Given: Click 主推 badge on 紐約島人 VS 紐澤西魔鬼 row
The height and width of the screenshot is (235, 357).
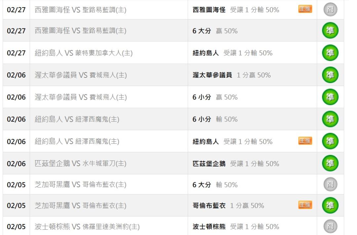Looking at the screenshot, I should click(305, 141).
